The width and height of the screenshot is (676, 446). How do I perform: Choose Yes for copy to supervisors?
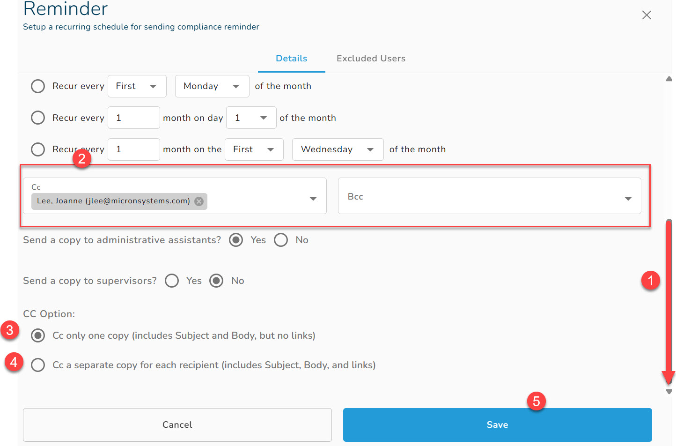(x=172, y=281)
